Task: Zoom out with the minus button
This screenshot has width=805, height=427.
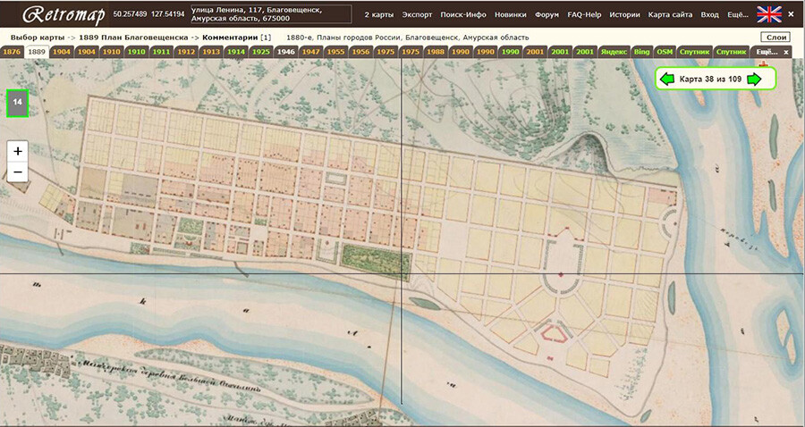Action: pyautogui.click(x=18, y=172)
